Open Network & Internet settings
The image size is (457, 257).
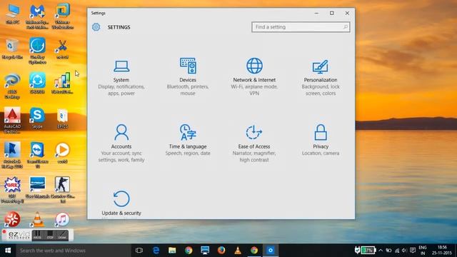click(x=254, y=77)
